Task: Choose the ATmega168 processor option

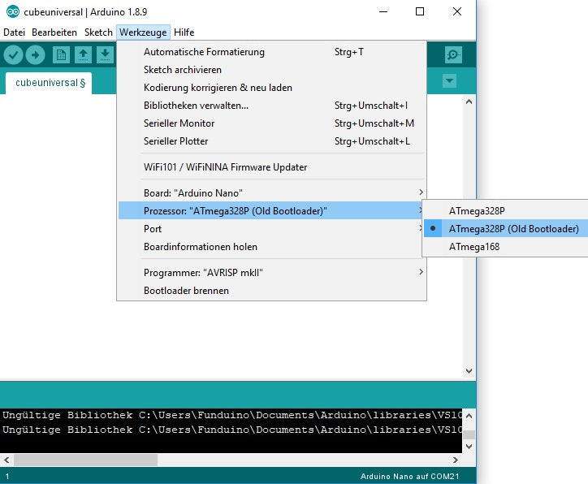Action: point(506,247)
